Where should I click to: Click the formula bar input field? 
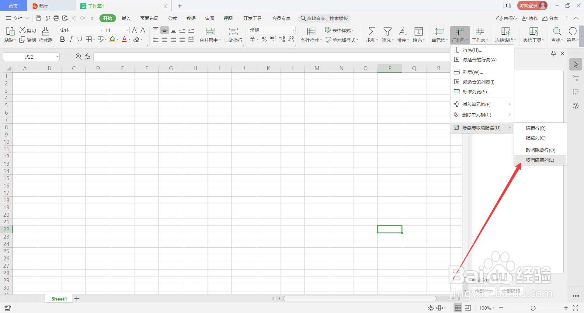(x=272, y=57)
